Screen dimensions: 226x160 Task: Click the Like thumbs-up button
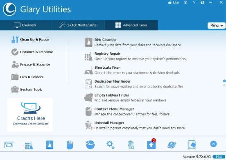pyautogui.click(x=173, y=2)
